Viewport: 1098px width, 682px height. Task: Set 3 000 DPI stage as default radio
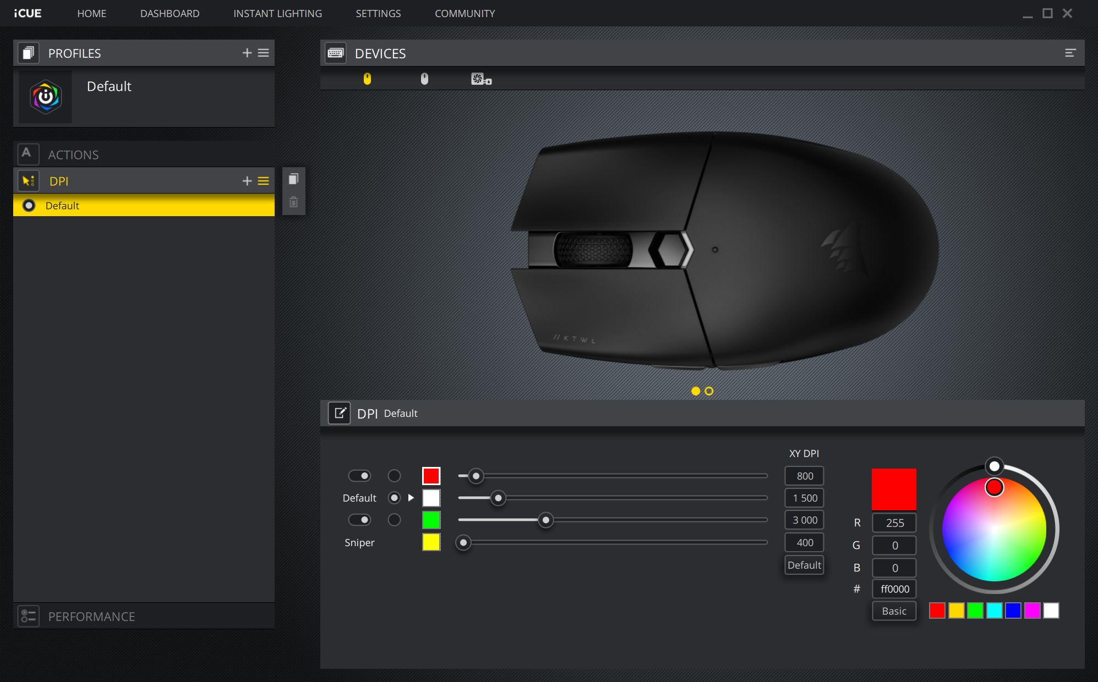click(394, 519)
